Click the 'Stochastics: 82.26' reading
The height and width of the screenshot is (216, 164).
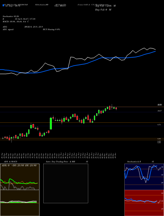(x=10, y=16)
